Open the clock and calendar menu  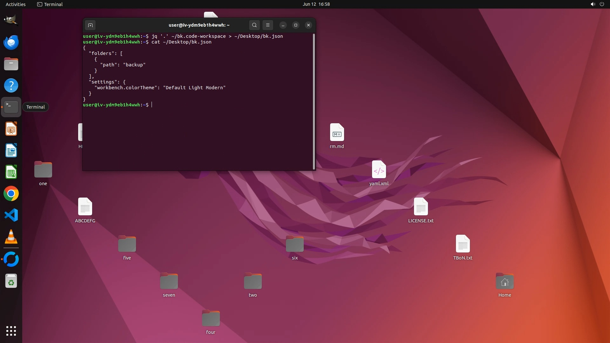316,4
